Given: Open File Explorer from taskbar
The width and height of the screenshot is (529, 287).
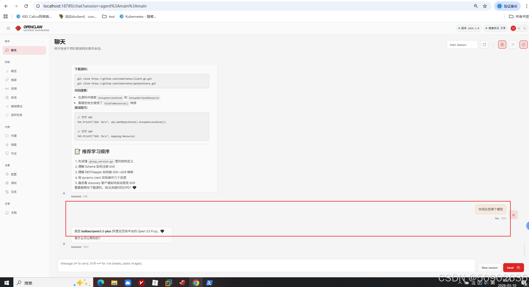Looking at the screenshot, I should (x=114, y=283).
